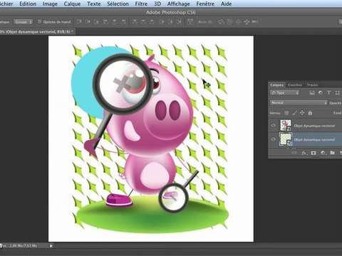
Task: Open the Aide menu
Action: 226,4
